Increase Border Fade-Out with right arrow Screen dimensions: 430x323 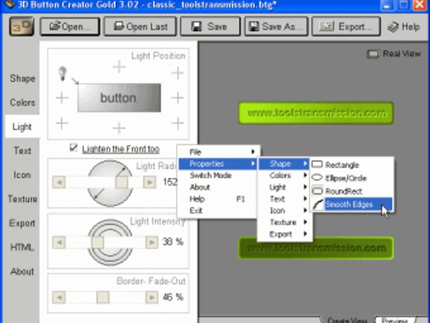pyautogui.click(x=151, y=297)
